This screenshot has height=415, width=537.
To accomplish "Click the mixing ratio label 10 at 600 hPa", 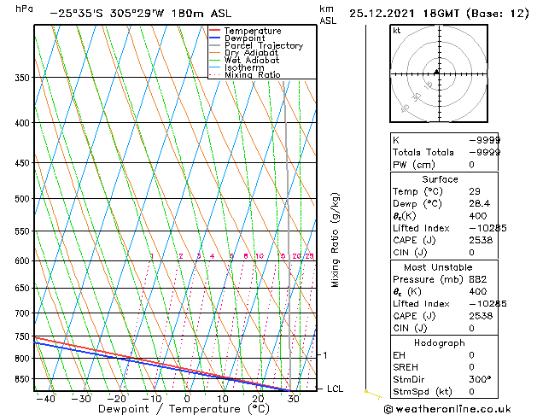I will click(260, 256).
